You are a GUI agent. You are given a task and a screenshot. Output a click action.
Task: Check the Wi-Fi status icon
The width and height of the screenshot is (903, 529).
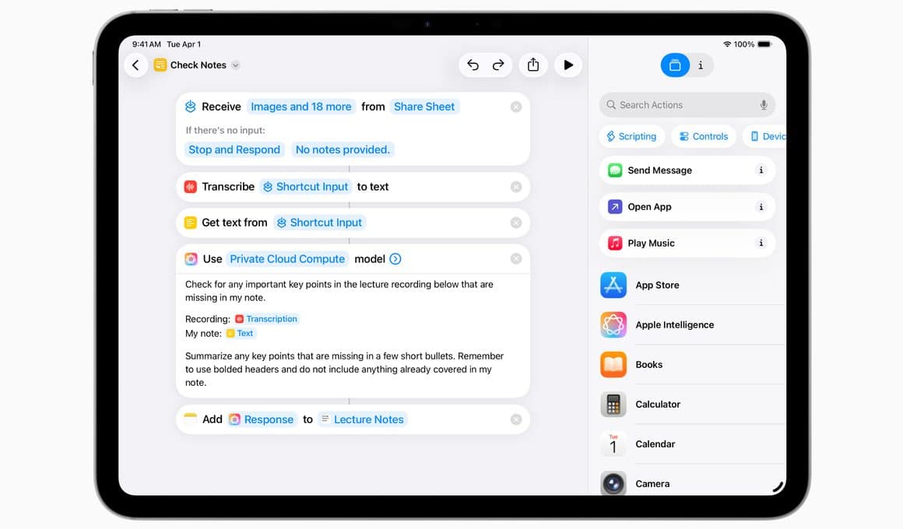click(x=727, y=44)
